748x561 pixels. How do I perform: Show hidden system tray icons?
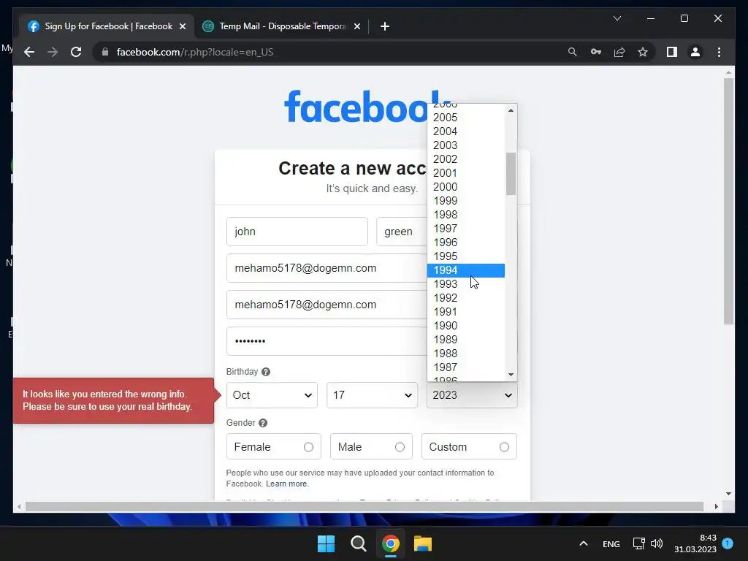pyautogui.click(x=583, y=543)
